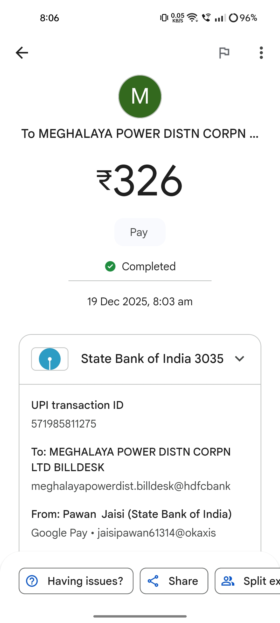The height and width of the screenshot is (623, 280).
Task: Tap the question mark help icon
Action: [32, 581]
